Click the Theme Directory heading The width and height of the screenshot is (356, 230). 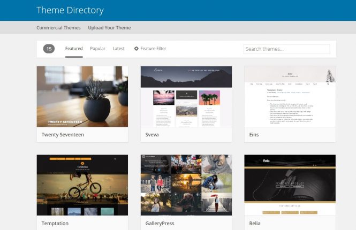point(70,11)
